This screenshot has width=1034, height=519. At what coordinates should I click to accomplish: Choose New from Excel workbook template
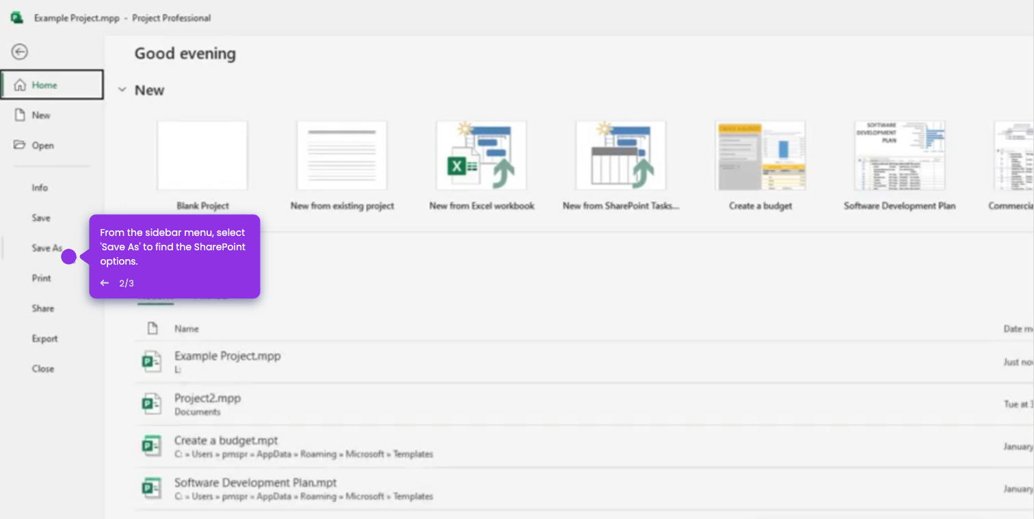coord(481,155)
